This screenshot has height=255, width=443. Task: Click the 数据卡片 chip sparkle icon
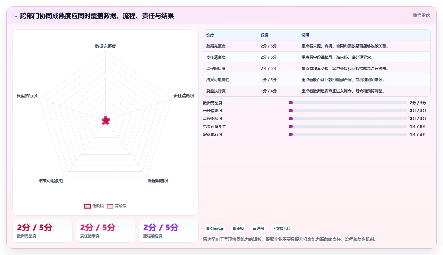274,229
